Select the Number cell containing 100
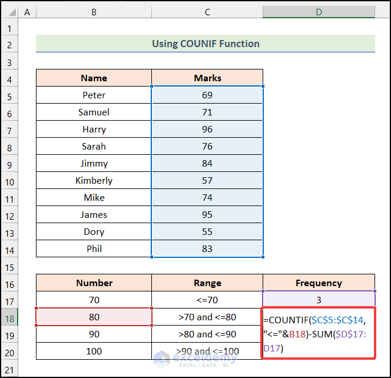 click(x=94, y=352)
